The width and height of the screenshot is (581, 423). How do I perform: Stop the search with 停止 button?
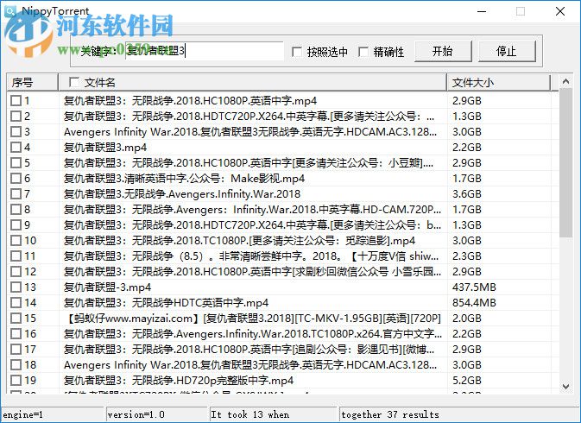coord(507,51)
